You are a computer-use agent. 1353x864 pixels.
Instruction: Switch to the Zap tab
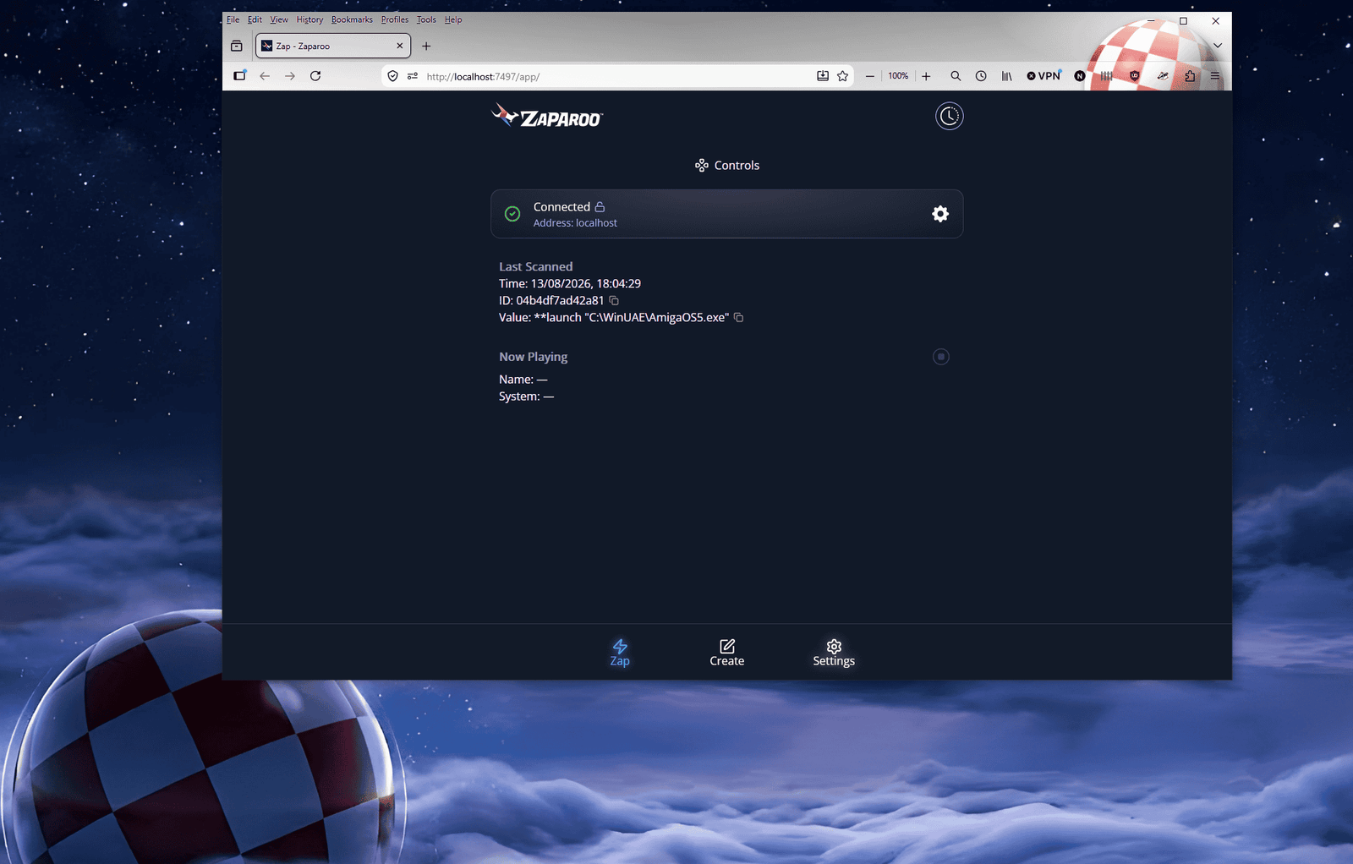coord(620,653)
